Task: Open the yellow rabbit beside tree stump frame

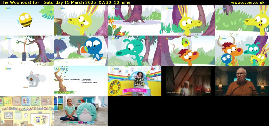Action: point(81,20)
